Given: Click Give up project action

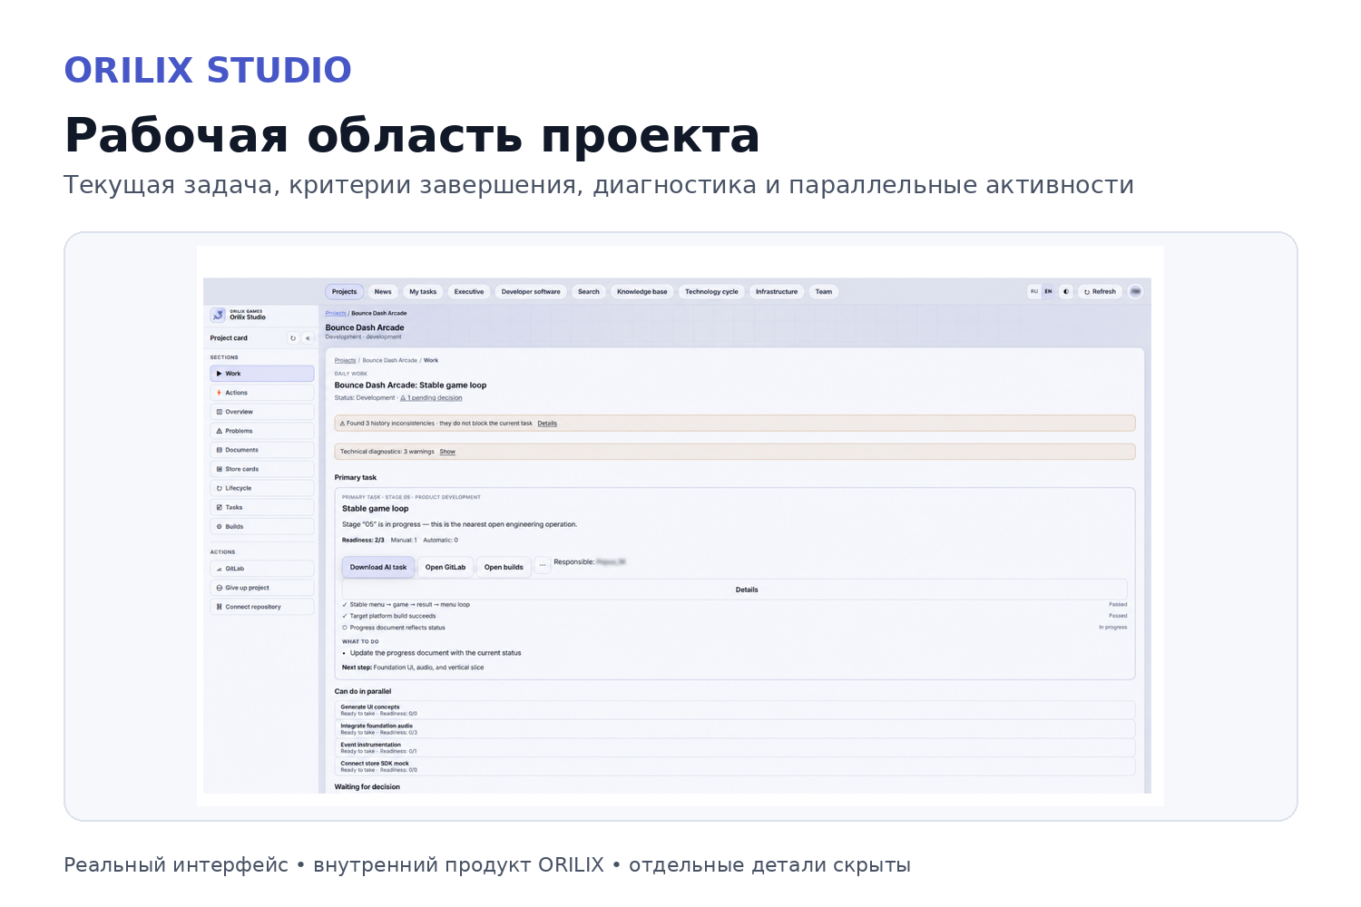Looking at the screenshot, I should [x=262, y=588].
